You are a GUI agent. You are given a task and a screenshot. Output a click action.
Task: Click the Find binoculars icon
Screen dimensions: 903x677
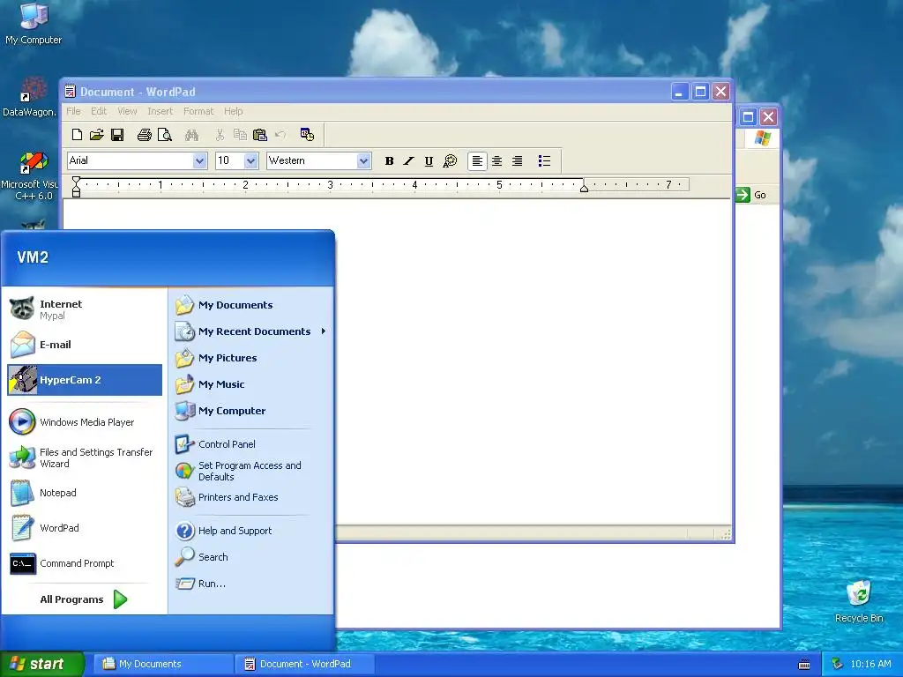(191, 135)
